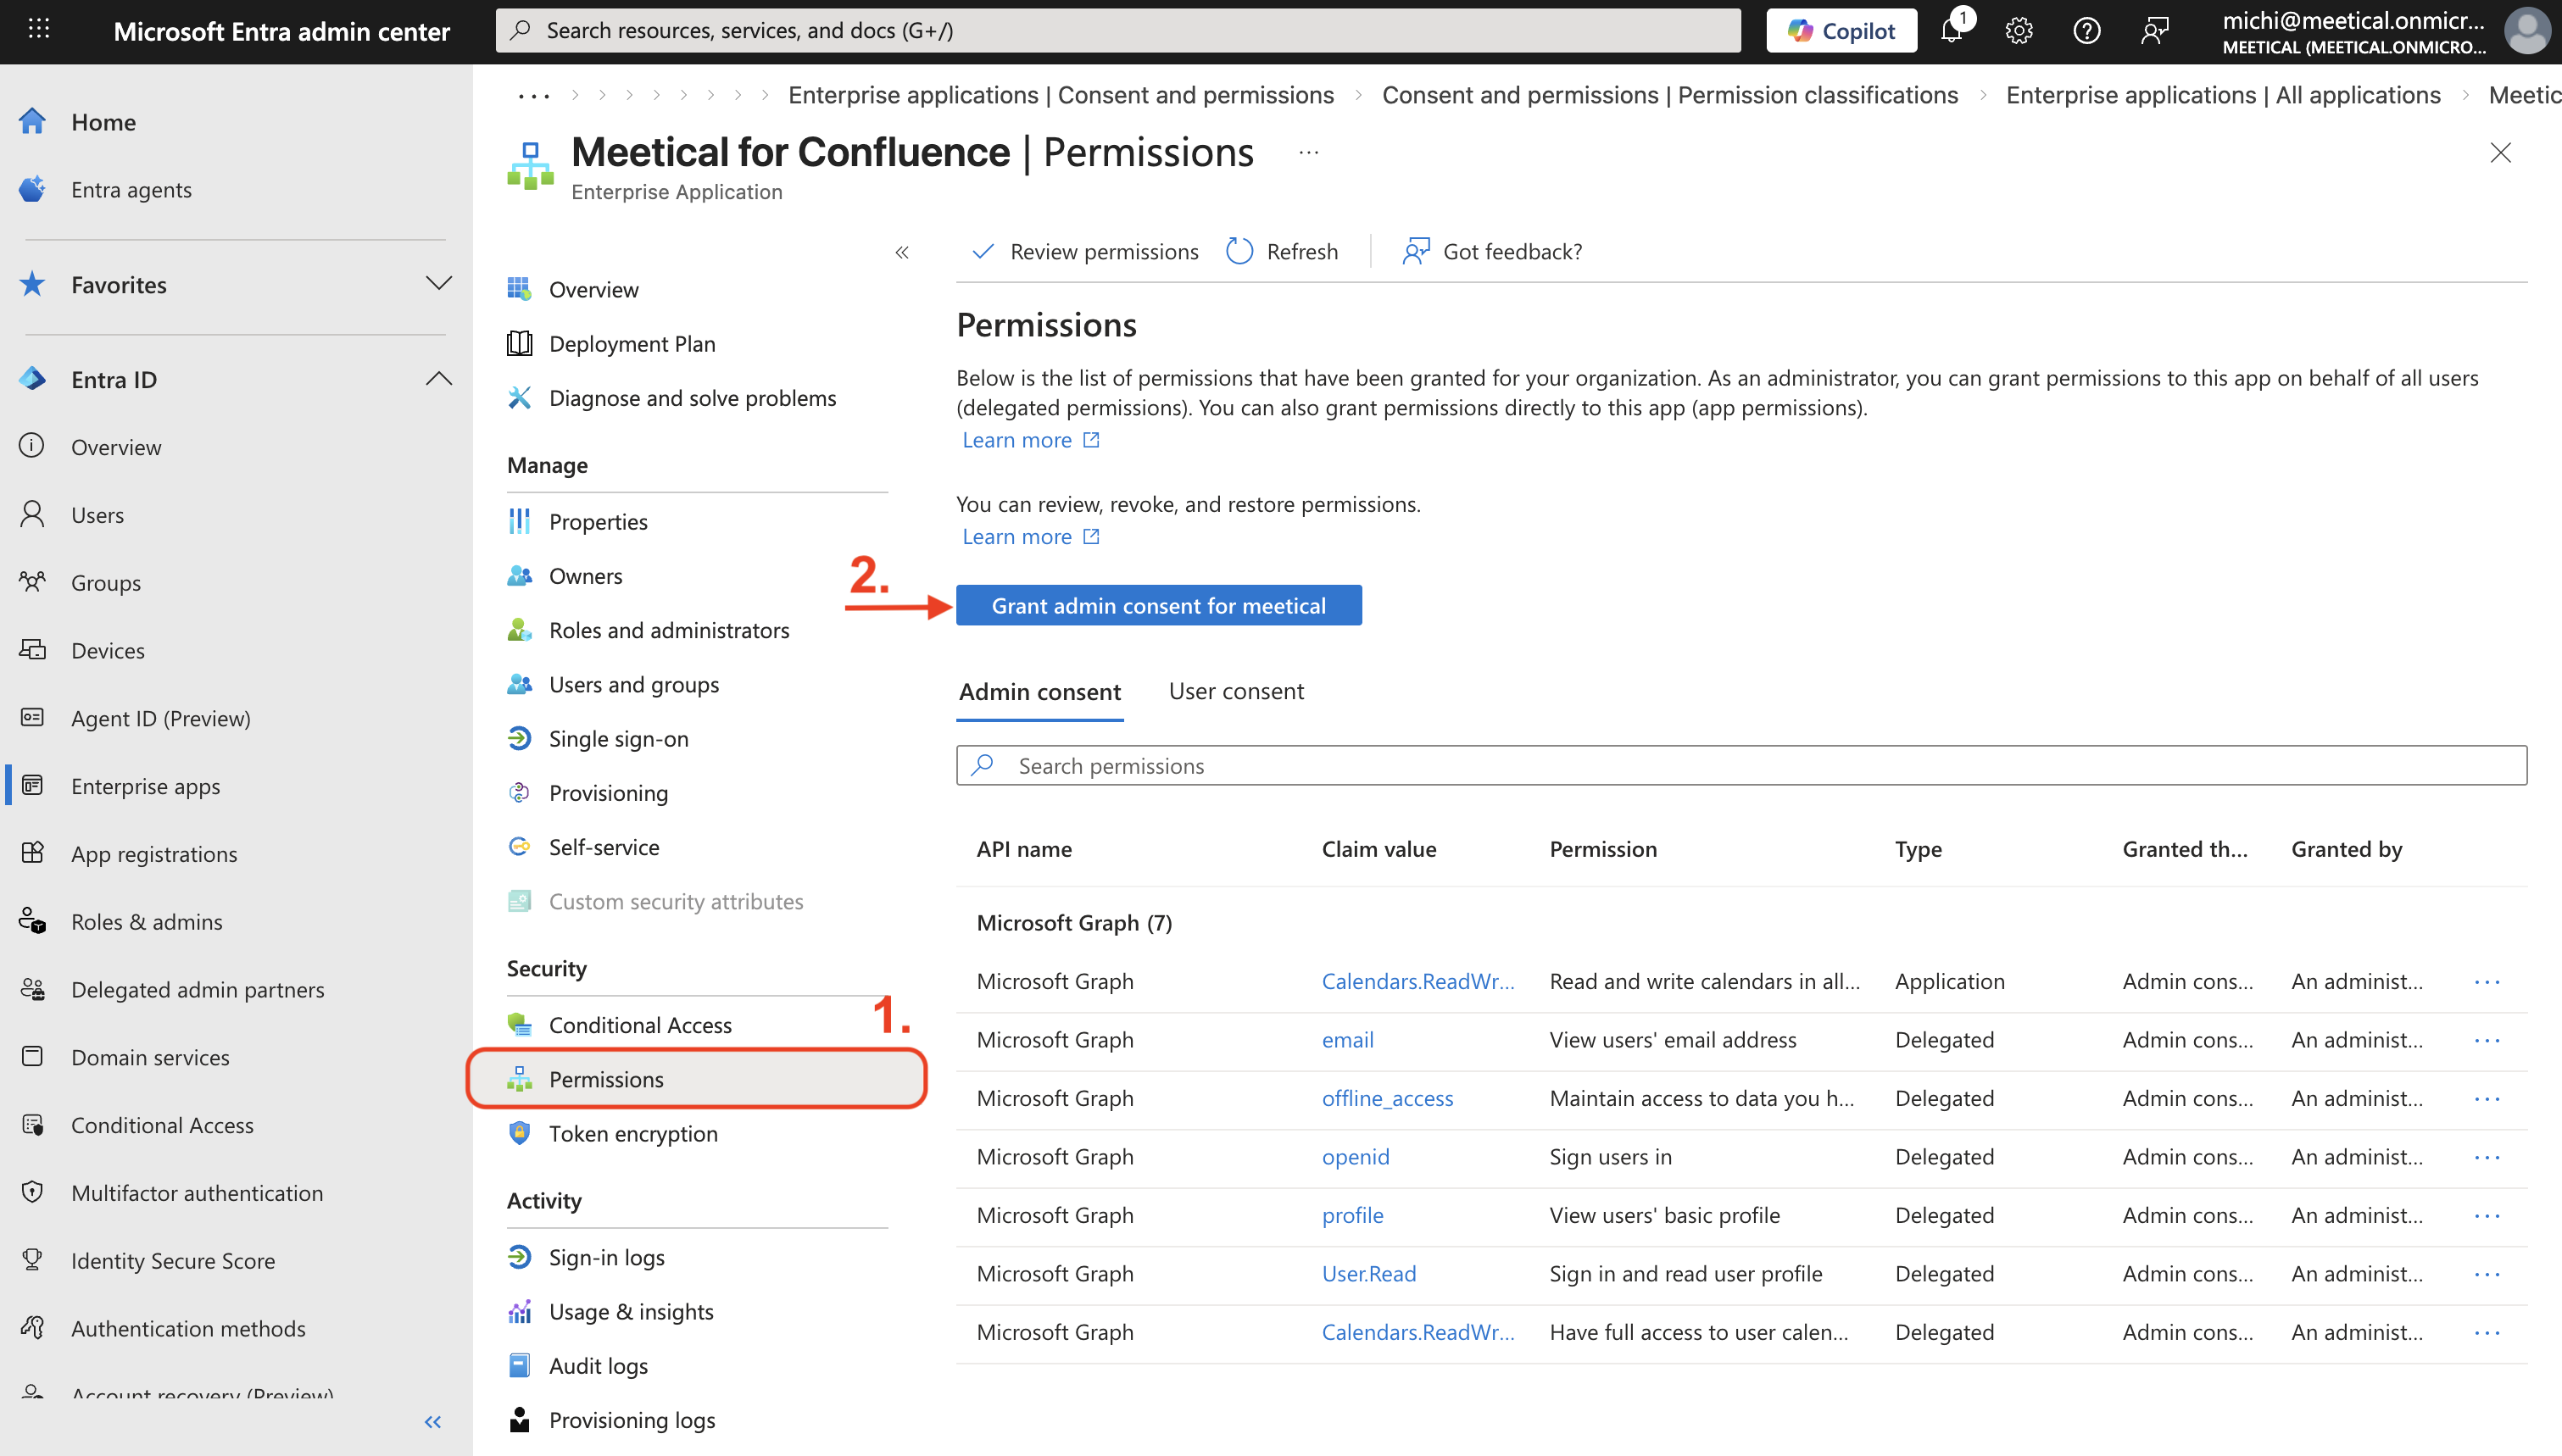
Task: Open the offline_access claim value link
Action: [x=1386, y=1098]
